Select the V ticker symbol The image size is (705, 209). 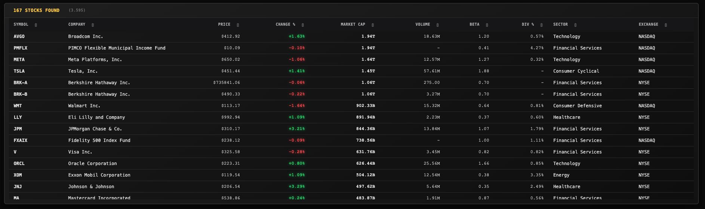[x=15, y=152]
